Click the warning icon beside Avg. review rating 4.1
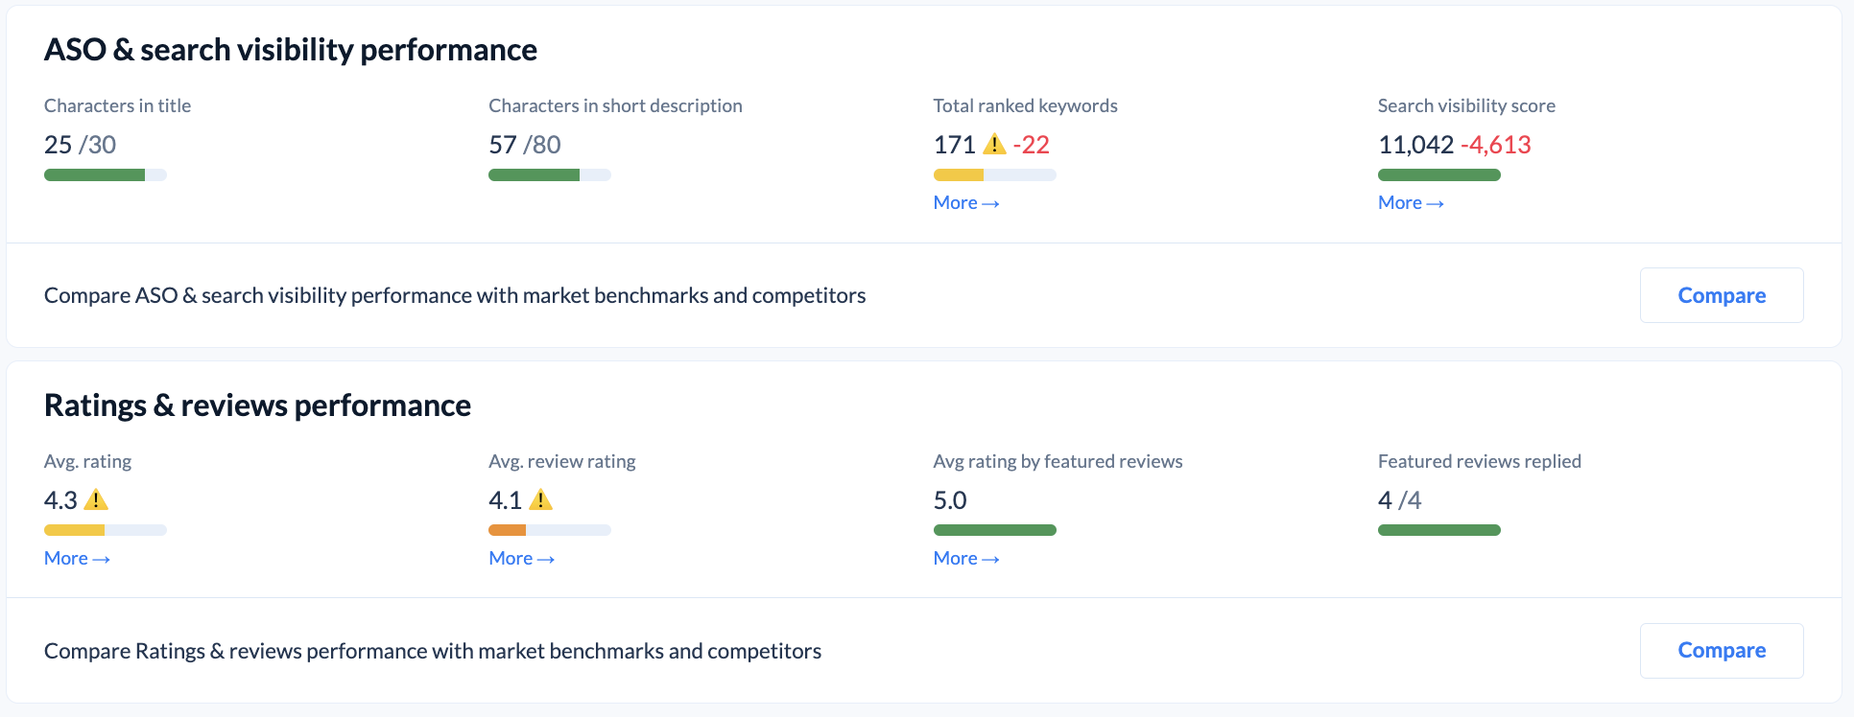The width and height of the screenshot is (1854, 717). pyautogui.click(x=542, y=499)
